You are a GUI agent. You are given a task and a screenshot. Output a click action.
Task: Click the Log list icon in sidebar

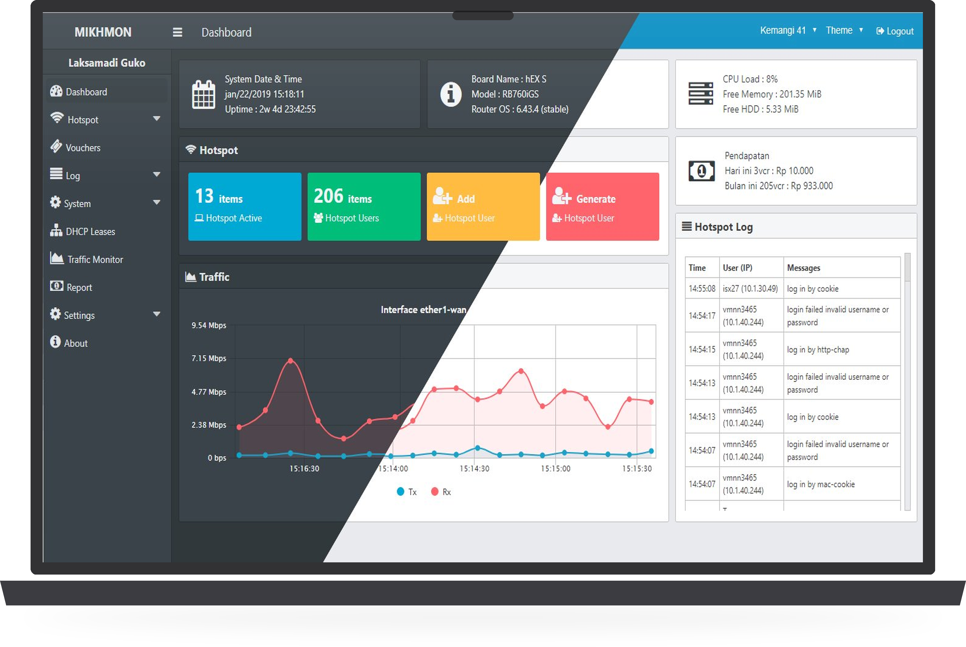pos(56,173)
